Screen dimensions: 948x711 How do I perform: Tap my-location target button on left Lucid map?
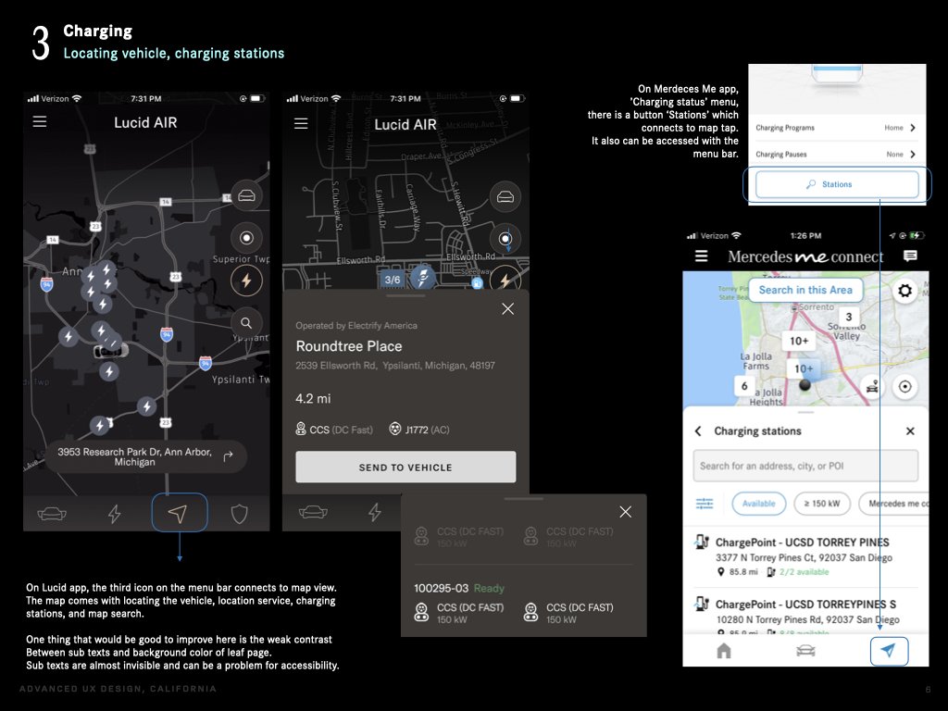coord(246,238)
